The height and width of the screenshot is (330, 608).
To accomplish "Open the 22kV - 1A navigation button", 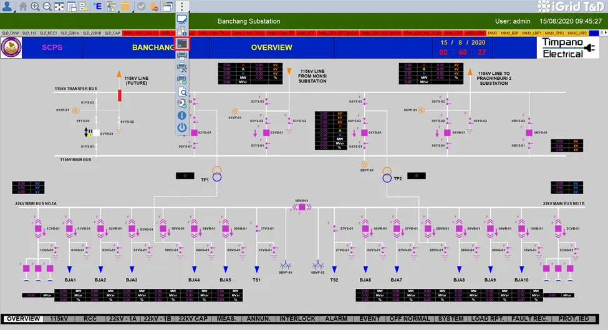I will 122,319.
